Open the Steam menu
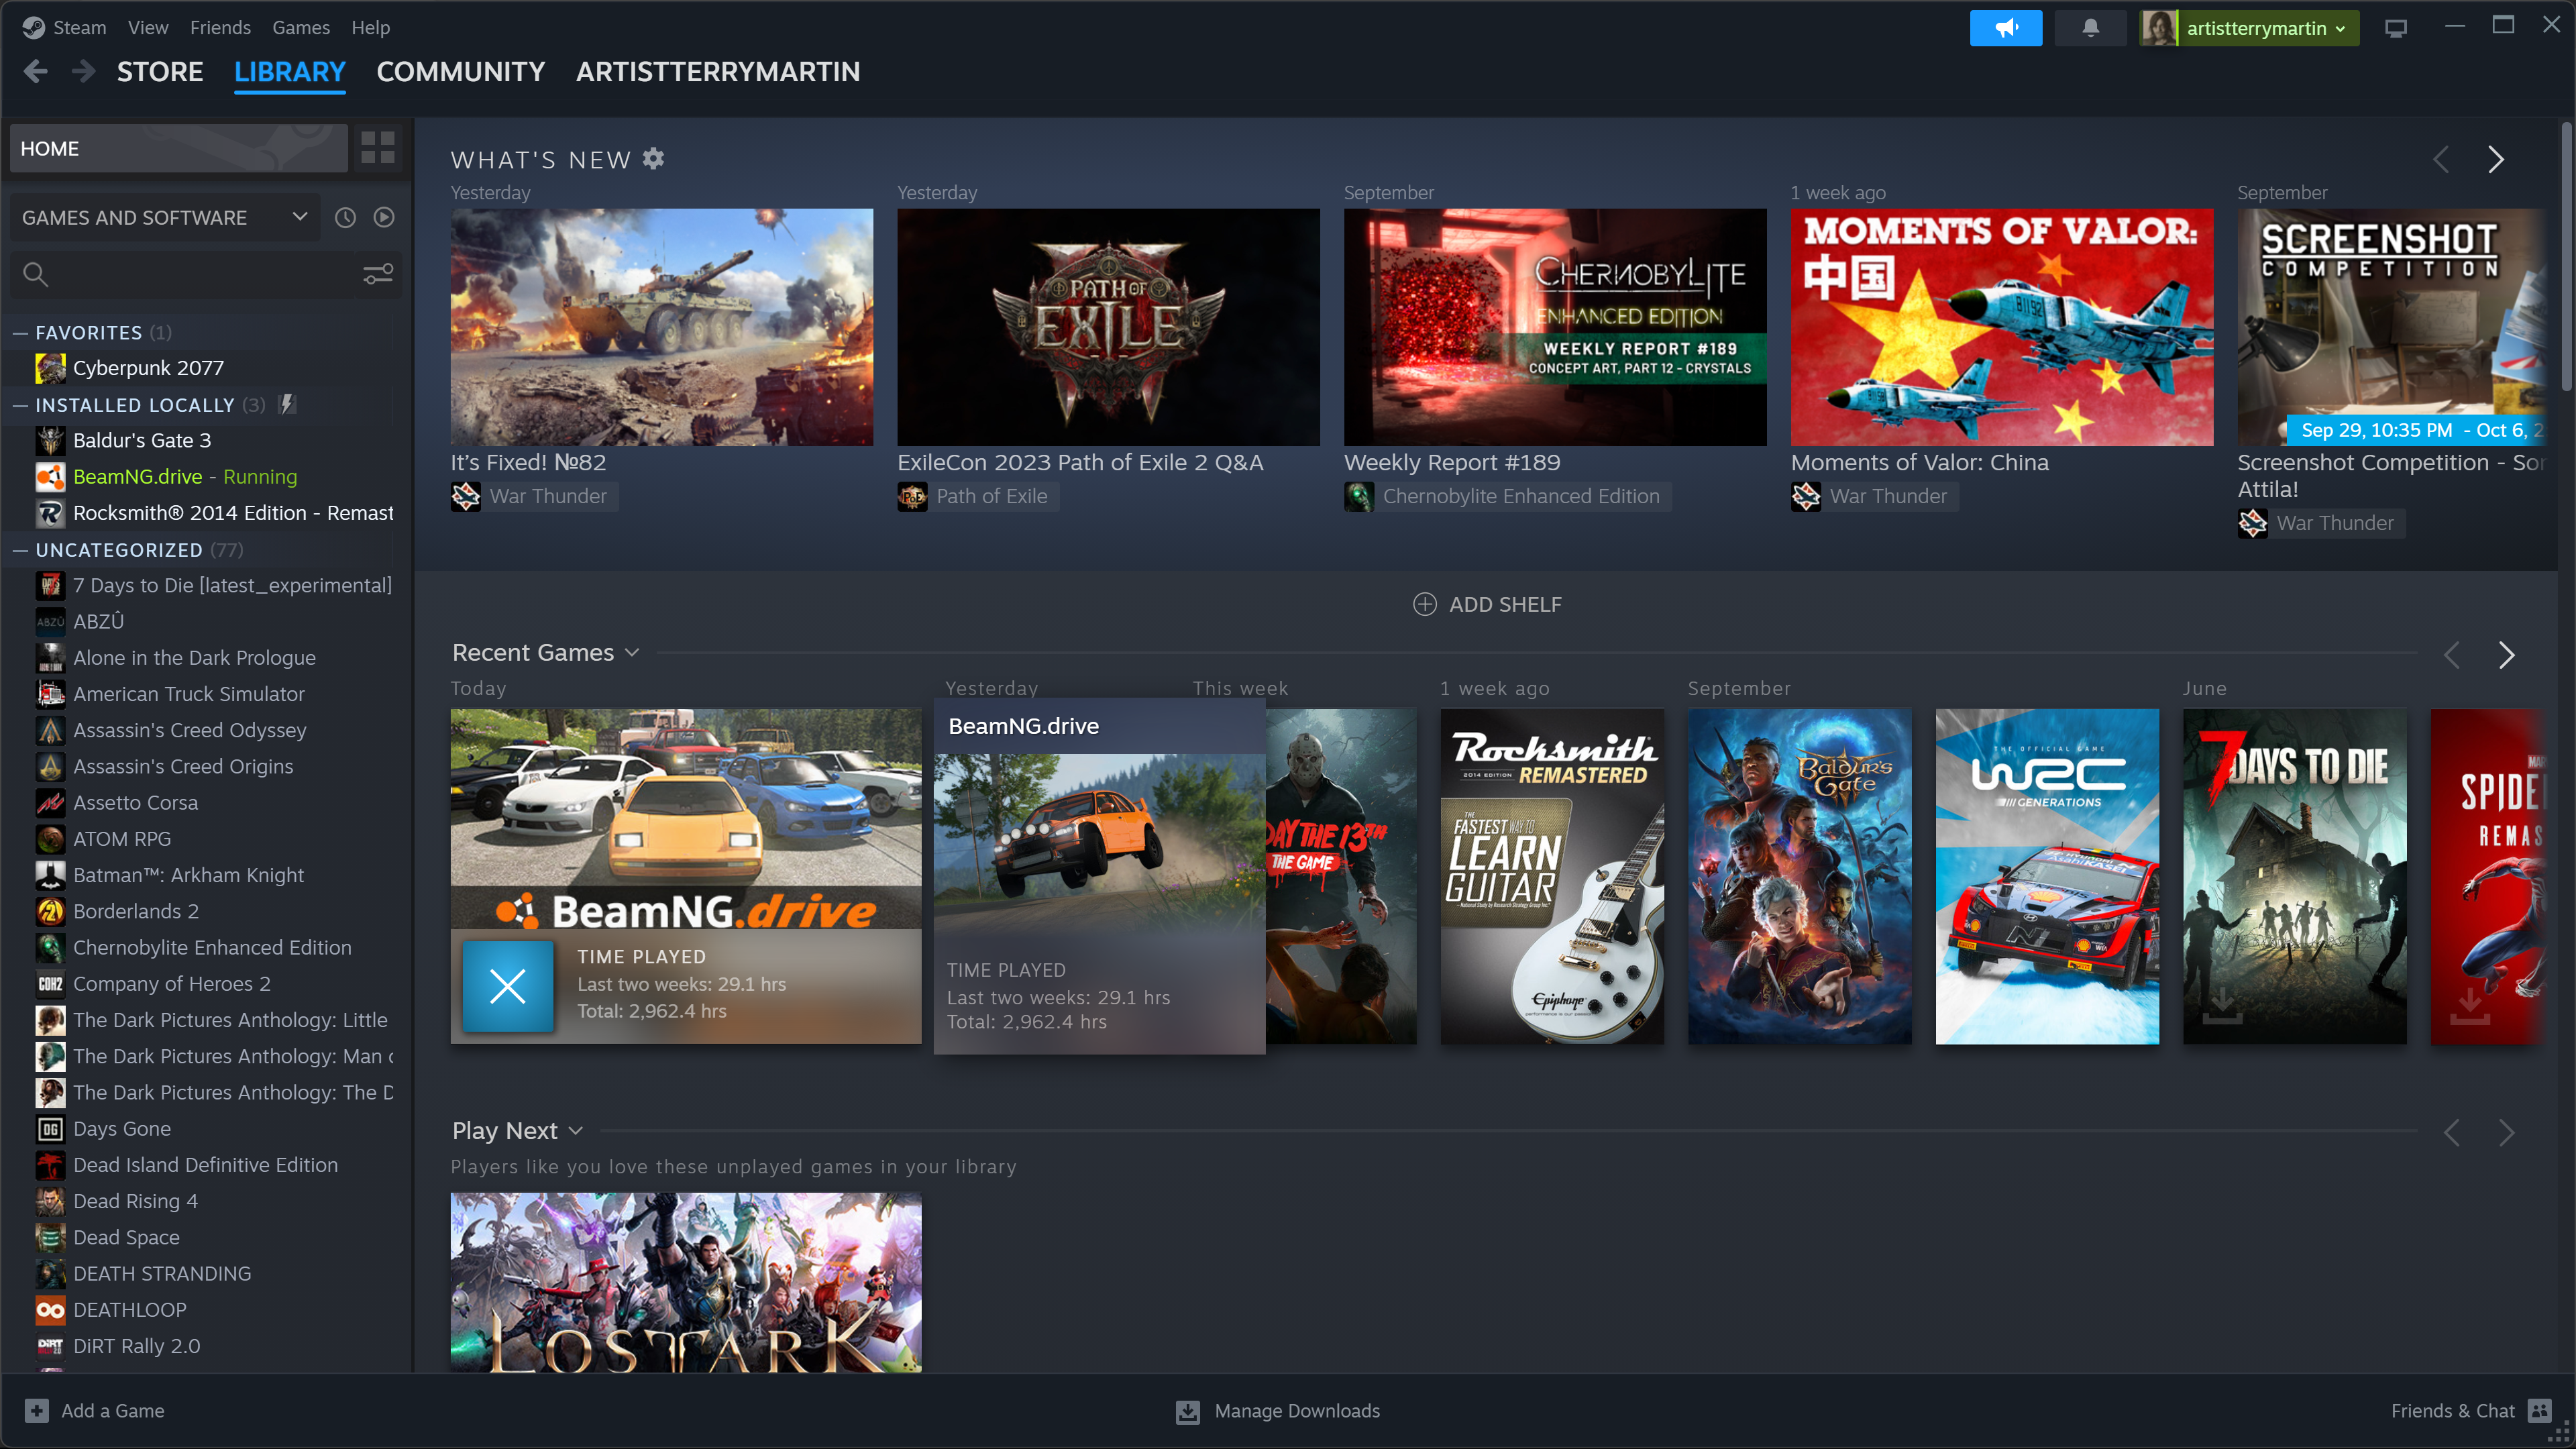 coord(80,28)
